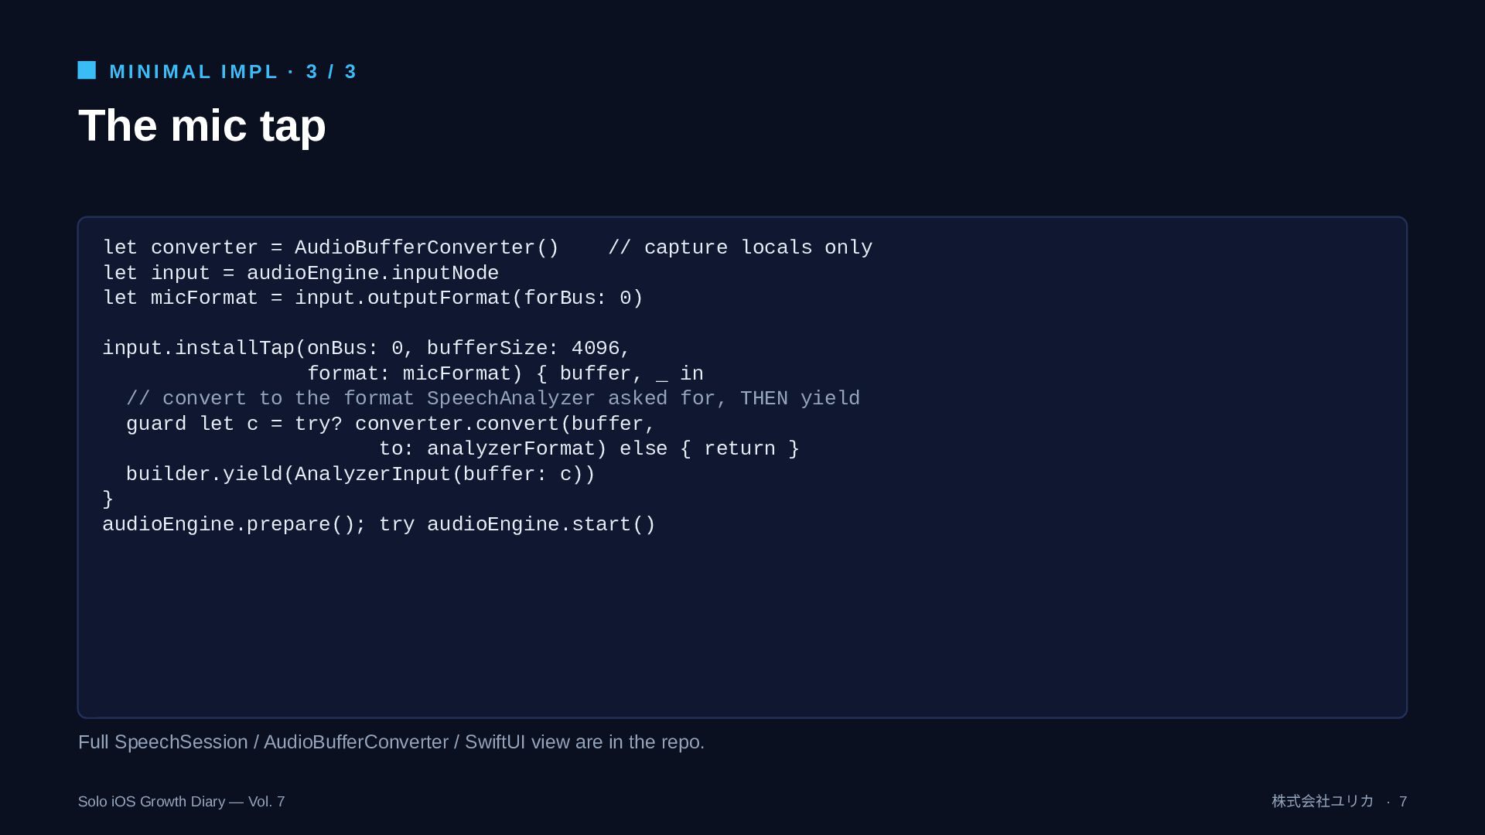Click the input.installTap call line
Screen dimensions: 1485x835
point(367,348)
